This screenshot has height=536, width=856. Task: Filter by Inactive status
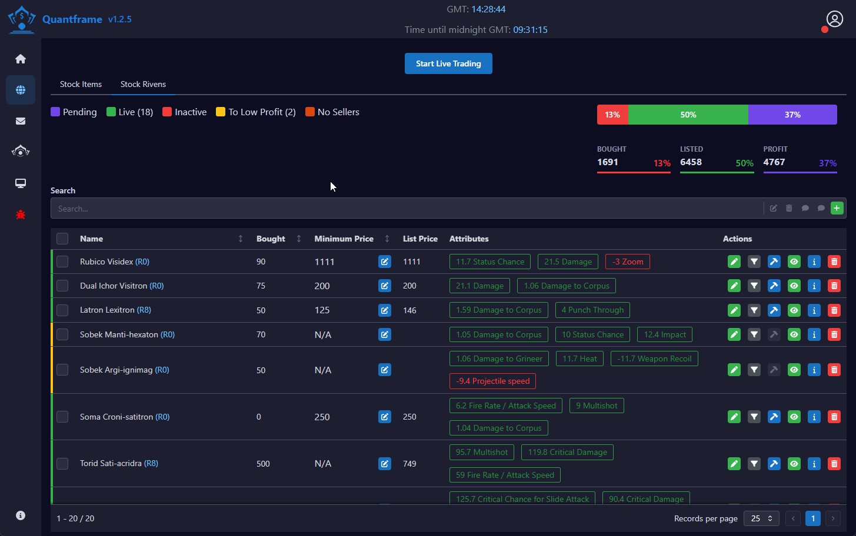[184, 112]
